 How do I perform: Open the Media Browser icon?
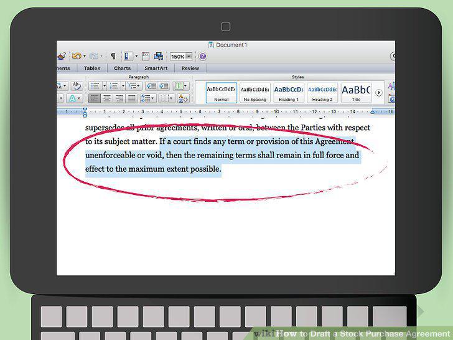pyautogui.click(x=158, y=56)
